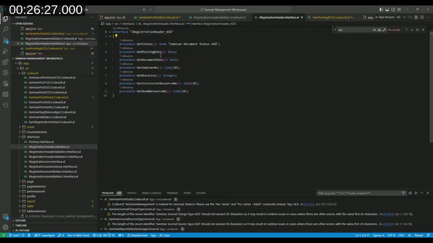Switch to SemPostingBCSS.Codeunit.al tab
This screenshot has width=433, height=243.
coord(331,17)
